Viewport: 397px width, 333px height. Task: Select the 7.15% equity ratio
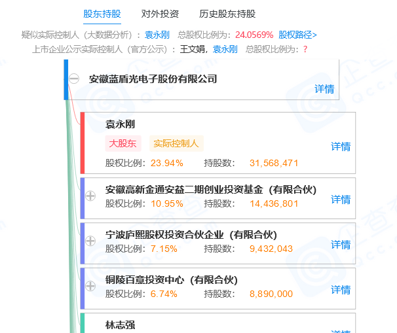(164, 249)
